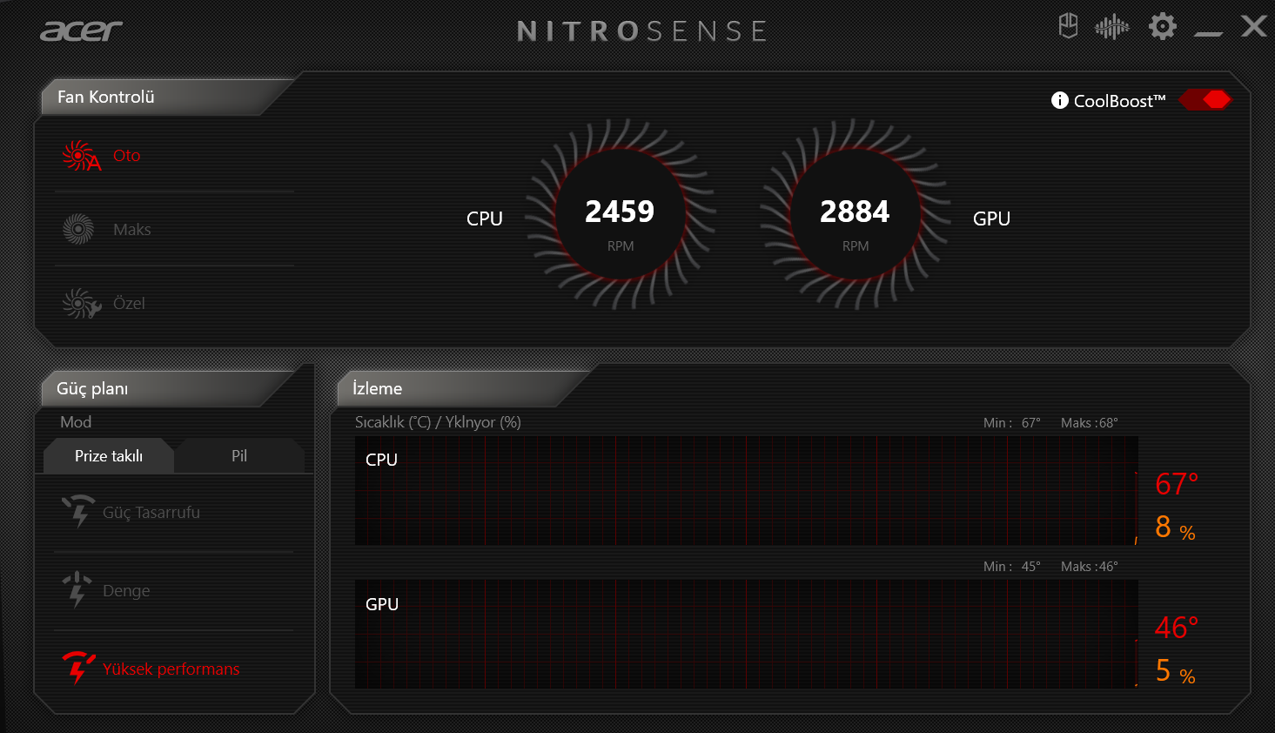Choose the Özel fan label
This screenshot has width=1275, height=733.
point(129,303)
